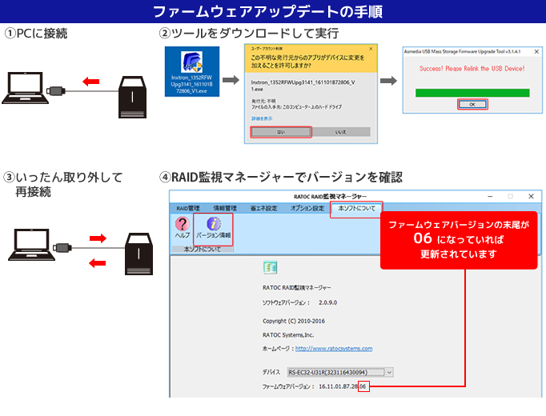Click いいえ in the User Account Control dialog

pos(340,132)
